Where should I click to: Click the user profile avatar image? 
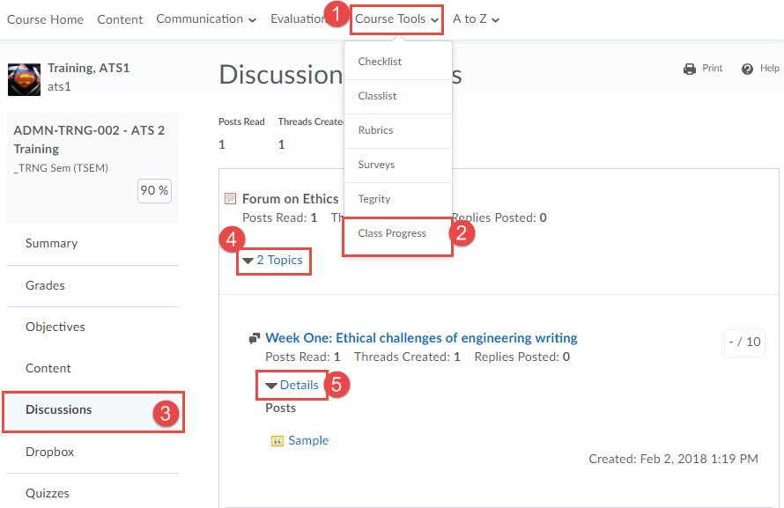(x=24, y=78)
